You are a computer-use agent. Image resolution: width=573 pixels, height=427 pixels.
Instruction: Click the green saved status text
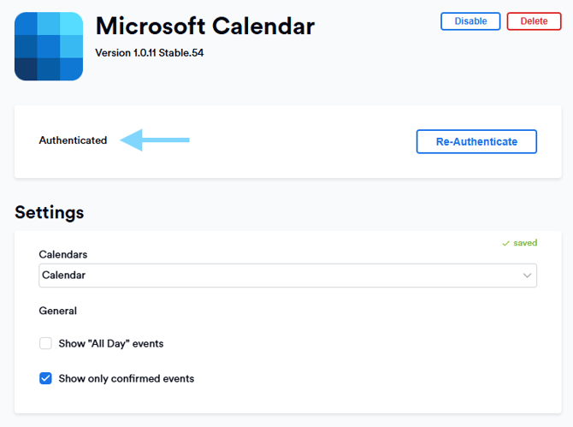pos(525,243)
